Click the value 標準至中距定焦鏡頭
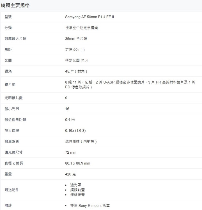Image resolution: width=202 pixels, height=210 pixels. coord(81,28)
